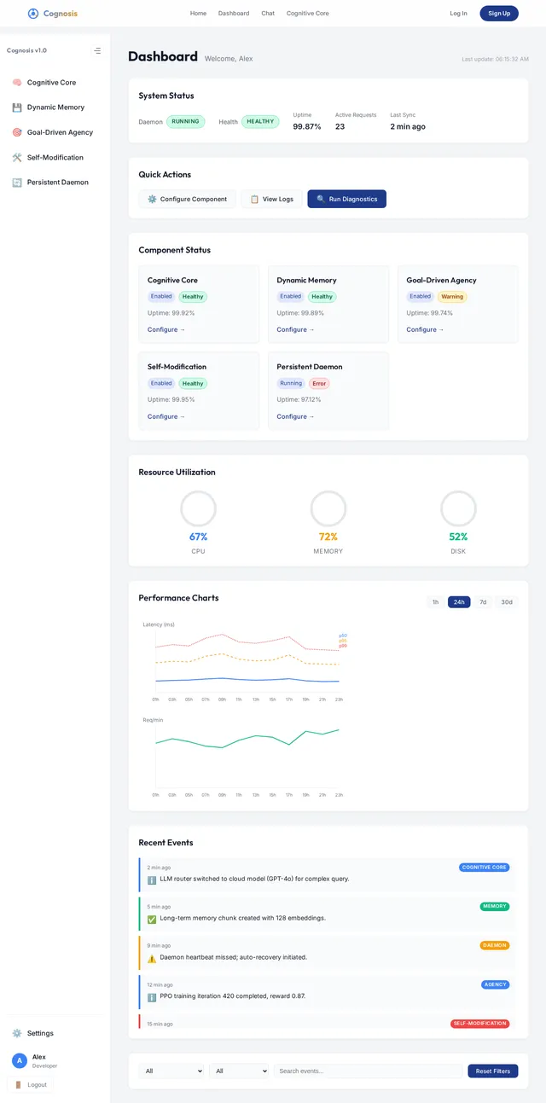Open Configure link on Cognitive Core card
This screenshot has height=1103, width=546.
166,329
